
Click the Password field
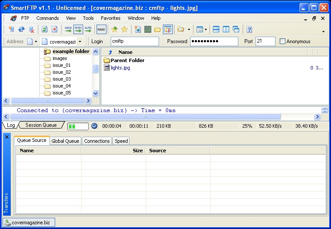(214, 41)
